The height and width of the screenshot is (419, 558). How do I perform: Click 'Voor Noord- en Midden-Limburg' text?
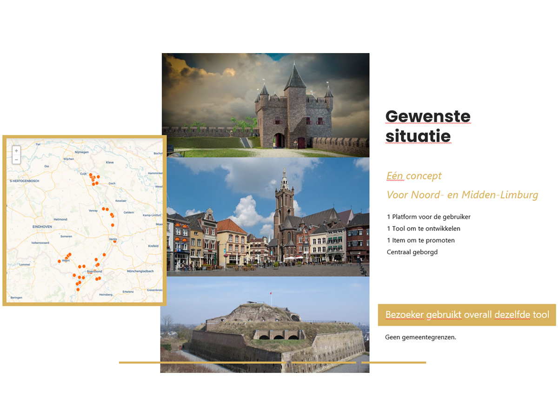point(462,195)
